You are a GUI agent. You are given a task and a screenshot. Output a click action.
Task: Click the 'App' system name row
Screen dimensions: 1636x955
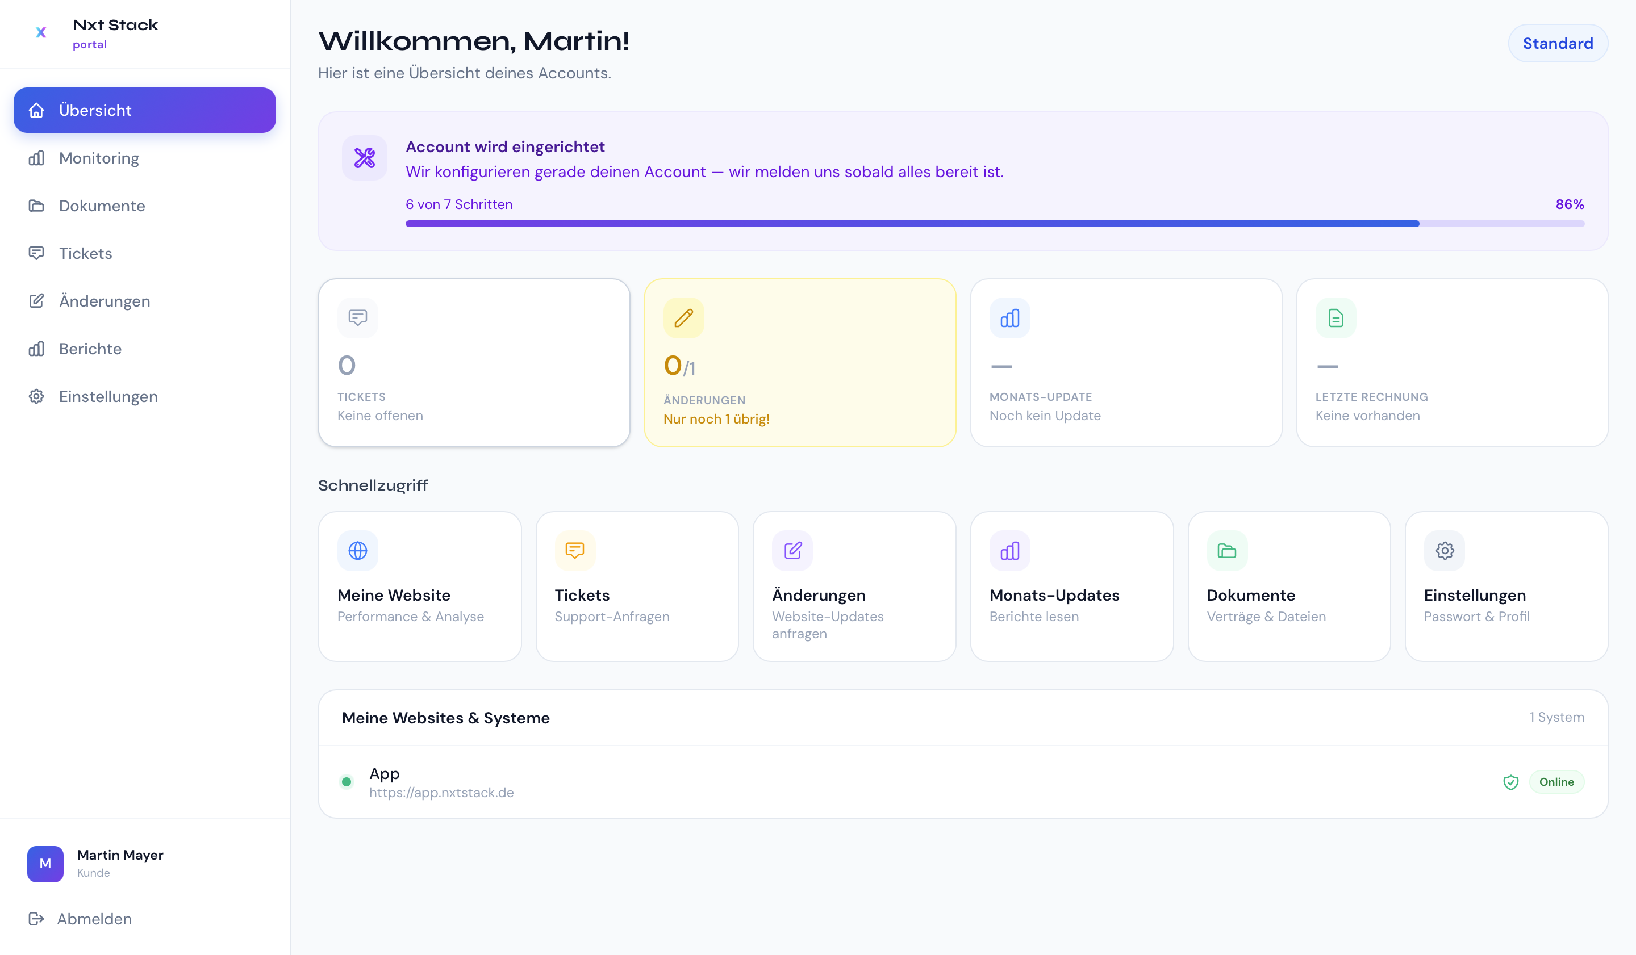tap(963, 782)
